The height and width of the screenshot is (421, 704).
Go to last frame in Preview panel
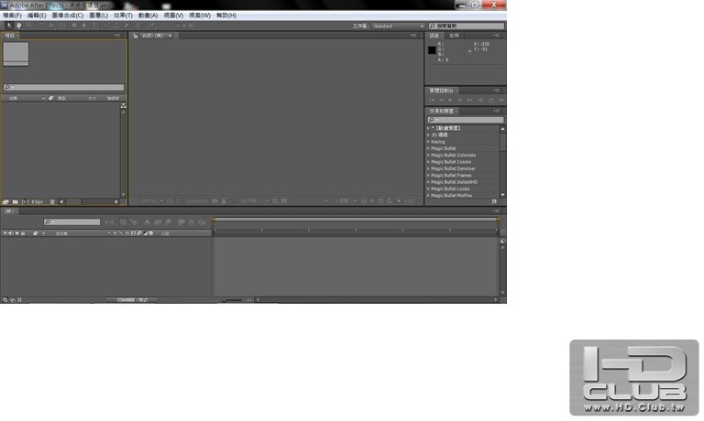(469, 100)
